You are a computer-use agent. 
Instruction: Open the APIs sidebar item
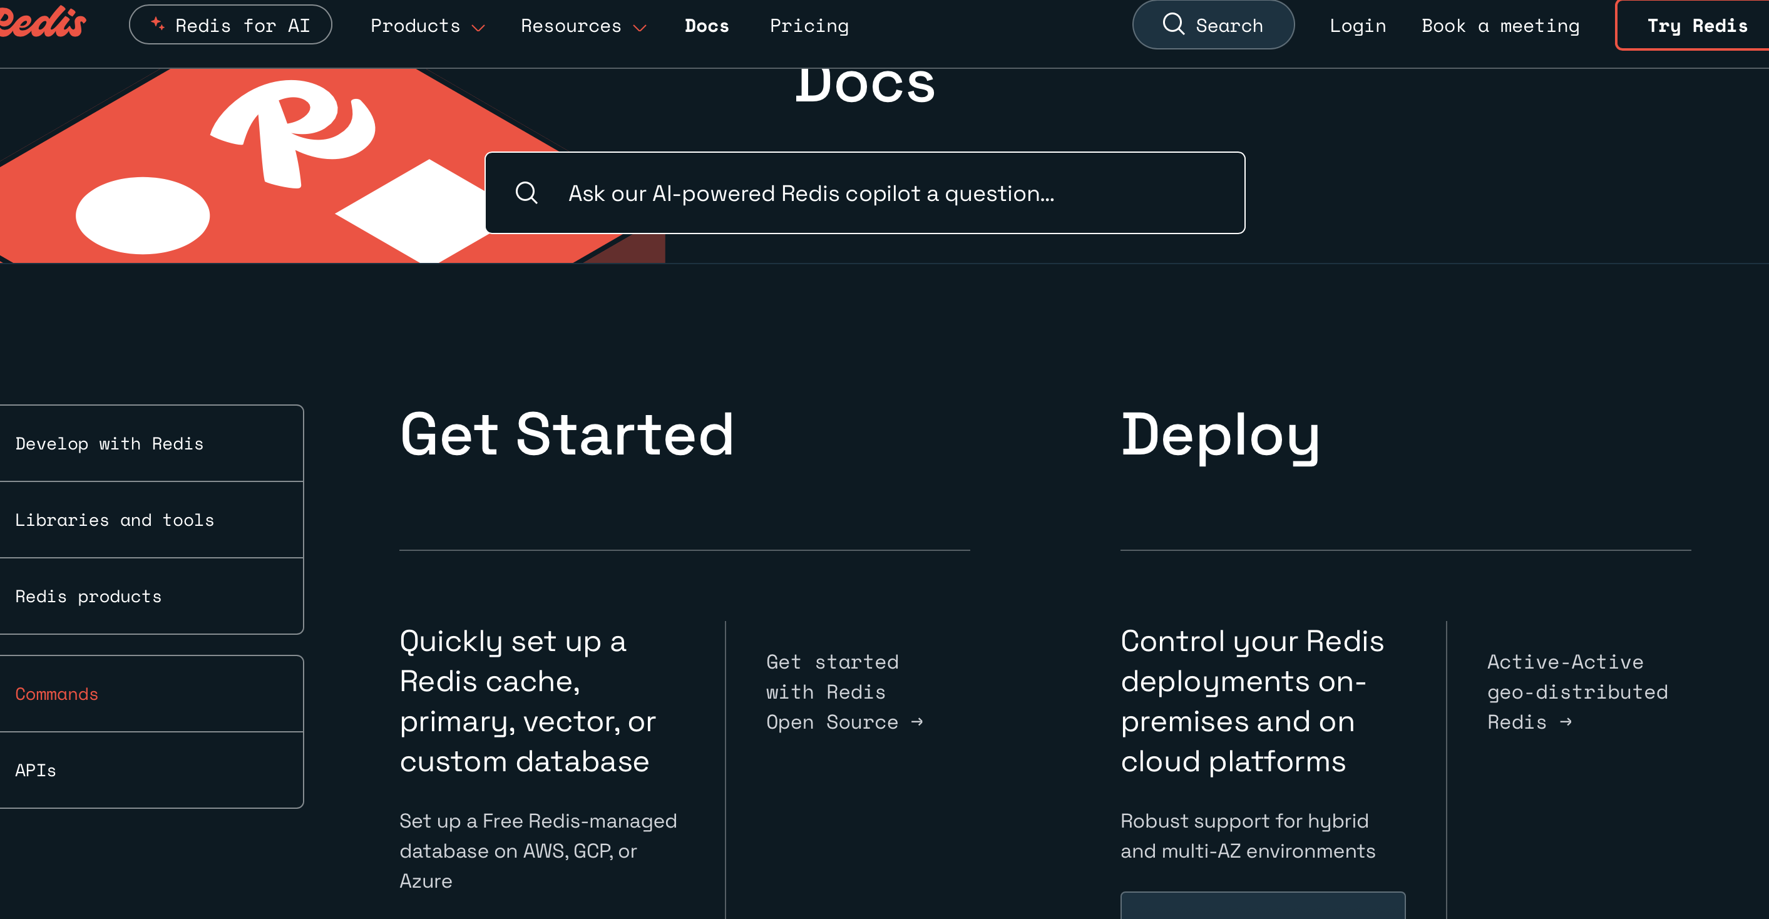tap(36, 770)
